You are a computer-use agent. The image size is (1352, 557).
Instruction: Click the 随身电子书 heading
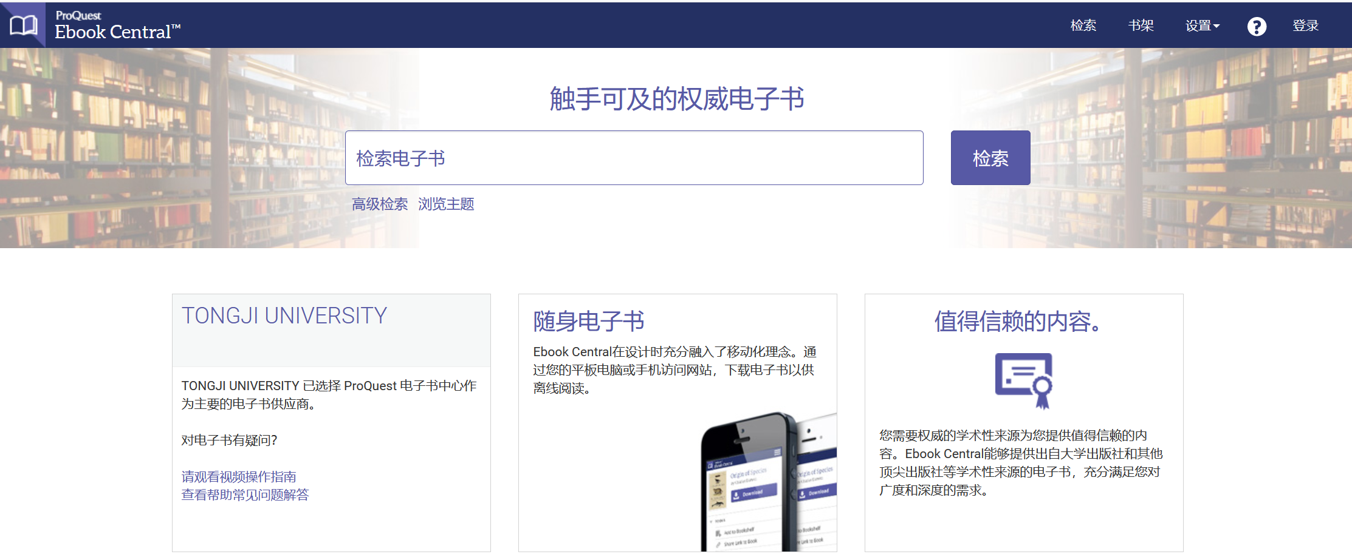589,321
